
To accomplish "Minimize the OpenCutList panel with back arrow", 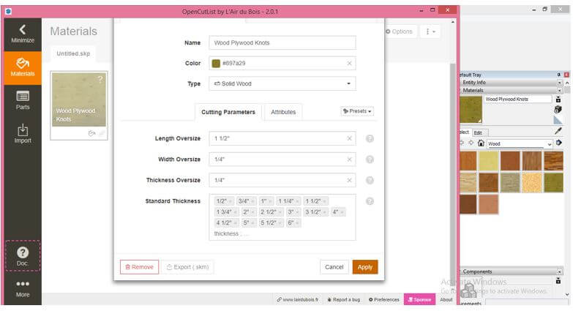I will point(23,34).
